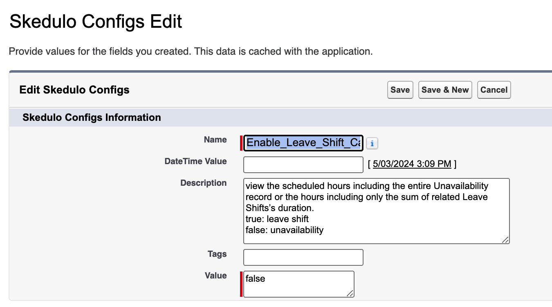Click the Tags field label
The height and width of the screenshot is (307, 552).
click(x=217, y=254)
